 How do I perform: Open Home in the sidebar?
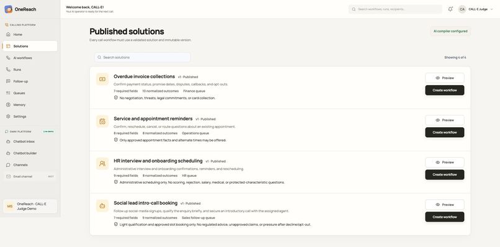pos(30,35)
